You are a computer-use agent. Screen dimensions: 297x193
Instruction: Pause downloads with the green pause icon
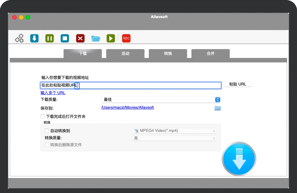(x=50, y=38)
